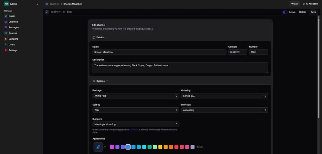
Task: Open Users from its sidebar icon
Action: pos(6,44)
